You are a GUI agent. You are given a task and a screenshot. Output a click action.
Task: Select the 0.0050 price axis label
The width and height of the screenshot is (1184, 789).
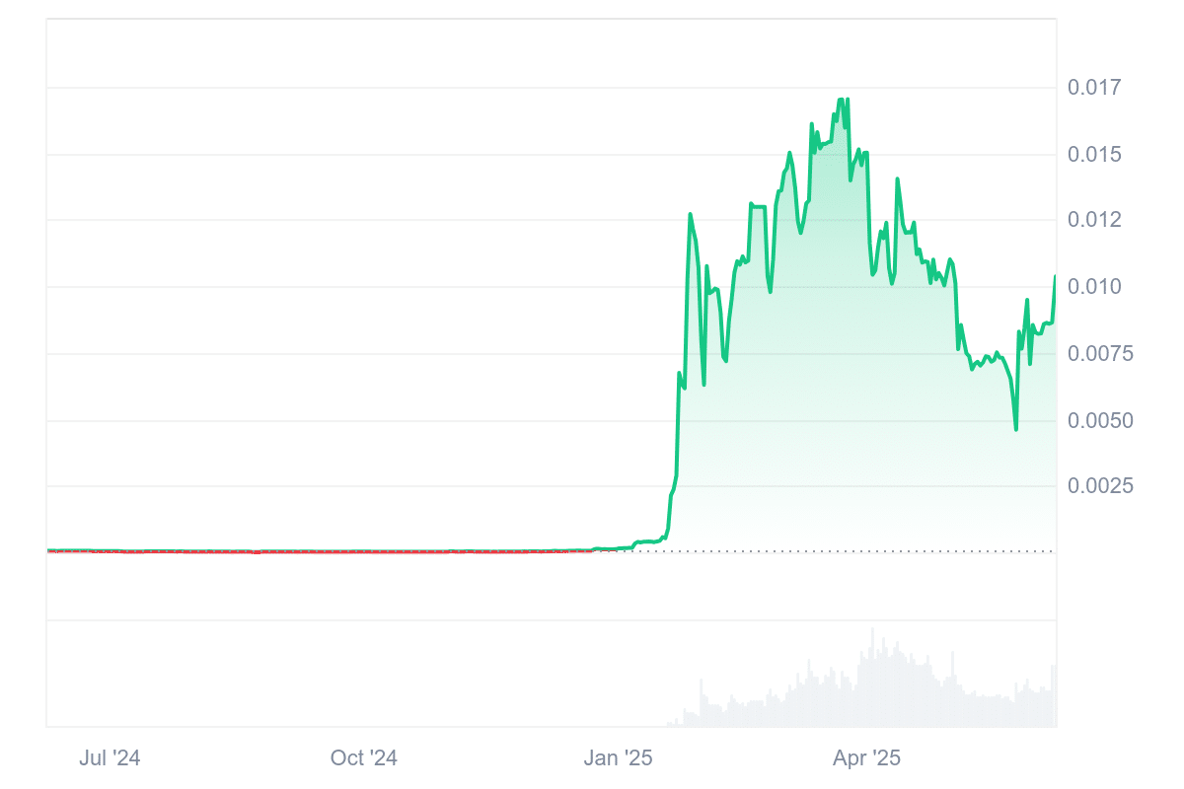[x=1100, y=421]
